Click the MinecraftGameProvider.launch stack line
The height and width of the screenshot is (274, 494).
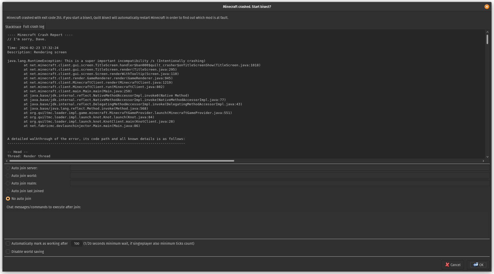[x=128, y=113]
